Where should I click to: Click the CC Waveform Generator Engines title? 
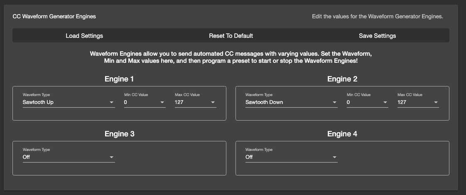click(54, 17)
